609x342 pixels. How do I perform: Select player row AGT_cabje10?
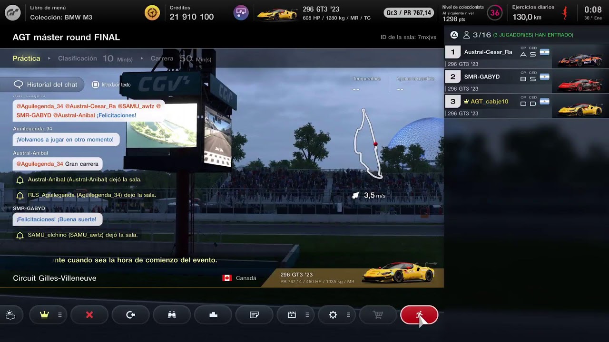click(527, 106)
